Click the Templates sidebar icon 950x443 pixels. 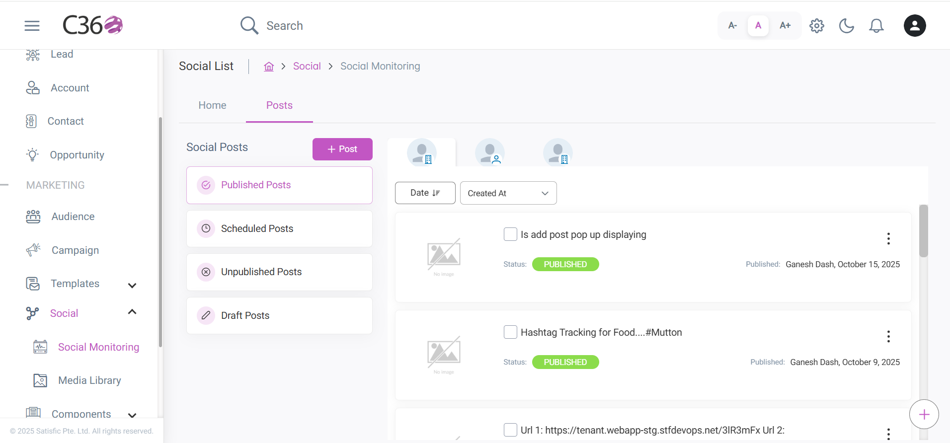click(33, 284)
